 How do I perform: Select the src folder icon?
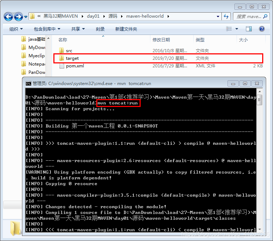61,50
